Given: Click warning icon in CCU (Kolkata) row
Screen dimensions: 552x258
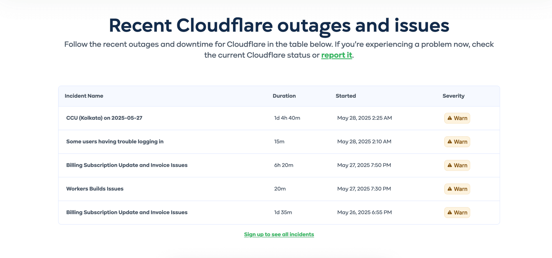Looking at the screenshot, I should coord(450,118).
